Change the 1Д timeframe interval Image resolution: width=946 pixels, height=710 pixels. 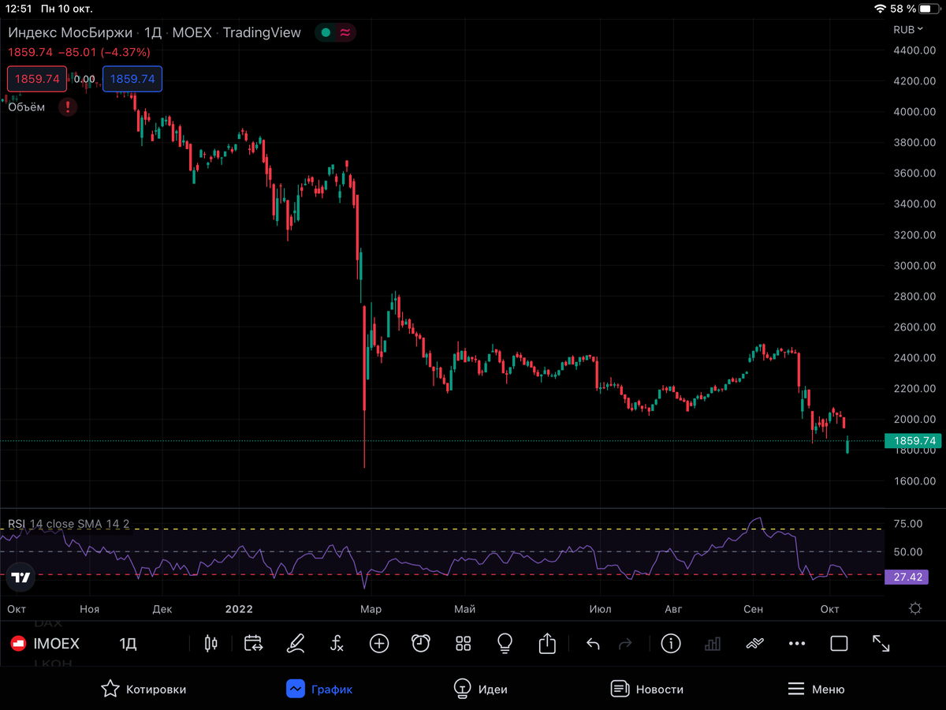(x=128, y=644)
